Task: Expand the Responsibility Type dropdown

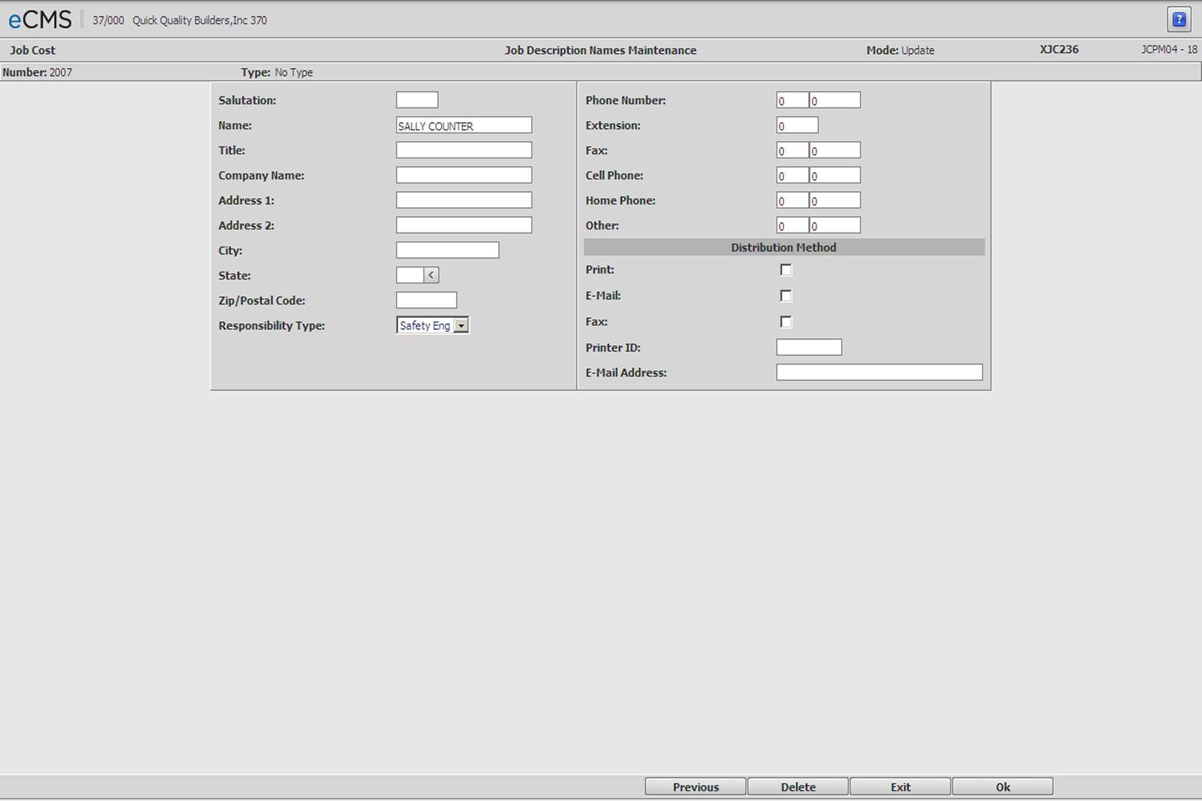Action: [461, 325]
